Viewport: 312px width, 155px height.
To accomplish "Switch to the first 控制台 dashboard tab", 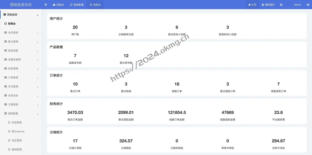I will tap(58, 5).
